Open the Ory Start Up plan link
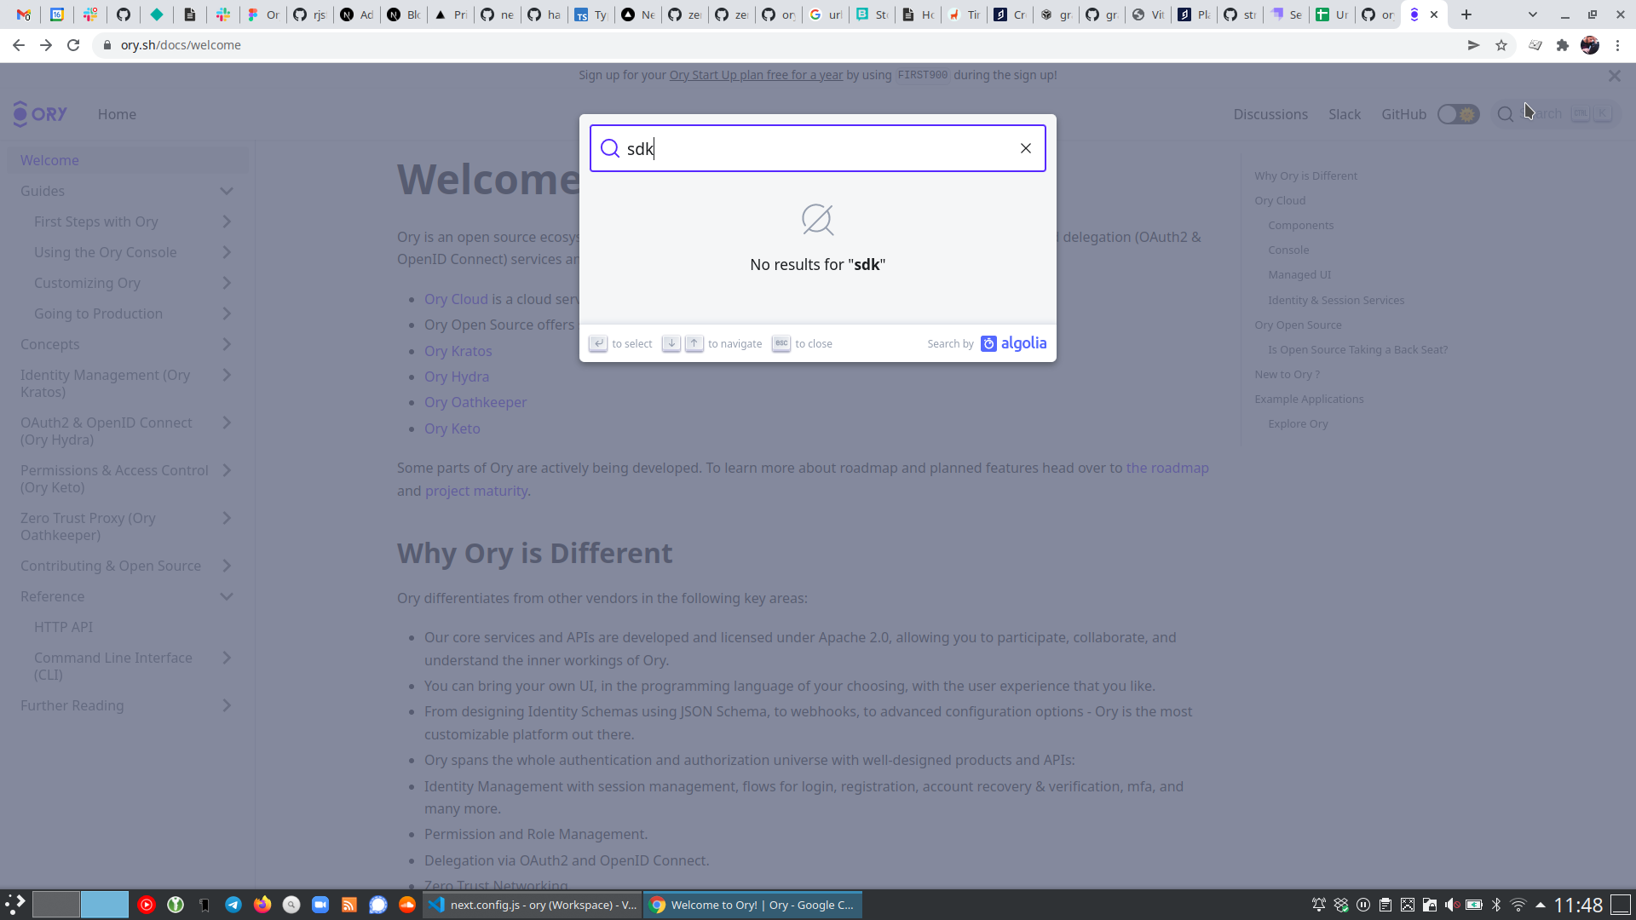Viewport: 1636px width, 920px height. [x=755, y=75]
